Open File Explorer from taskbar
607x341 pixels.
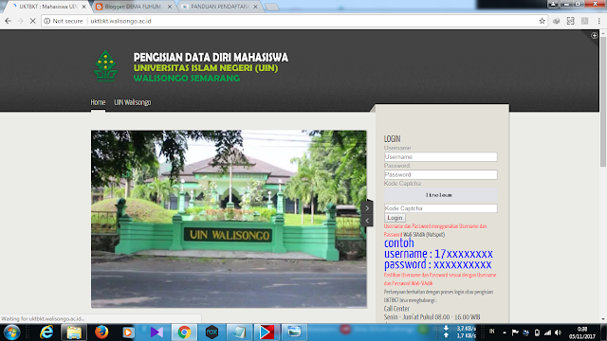pyautogui.click(x=74, y=332)
